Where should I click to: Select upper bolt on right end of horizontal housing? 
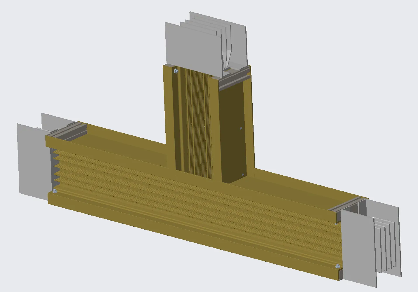(336, 223)
